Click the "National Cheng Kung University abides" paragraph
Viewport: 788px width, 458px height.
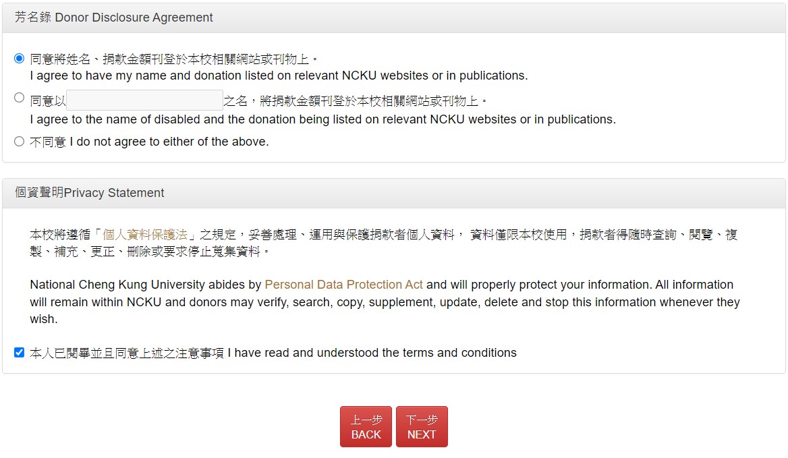point(385,302)
